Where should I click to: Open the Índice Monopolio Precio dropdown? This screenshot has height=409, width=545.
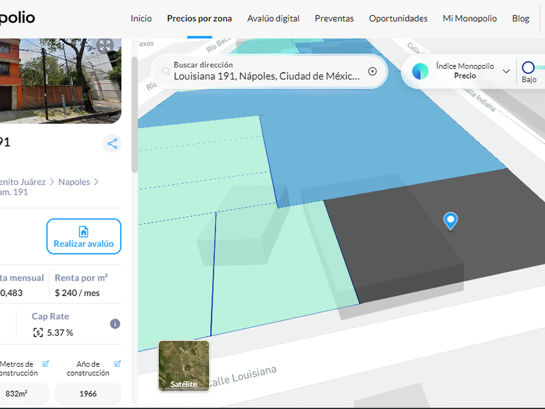[x=506, y=71]
